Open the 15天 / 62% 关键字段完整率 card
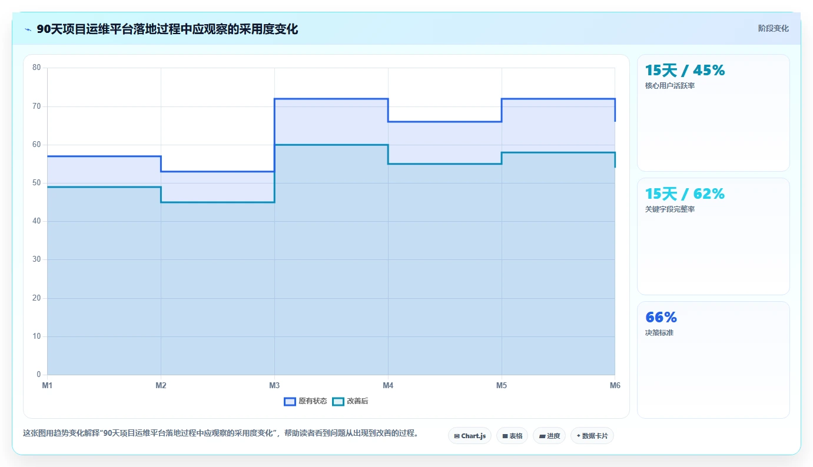 (713, 236)
